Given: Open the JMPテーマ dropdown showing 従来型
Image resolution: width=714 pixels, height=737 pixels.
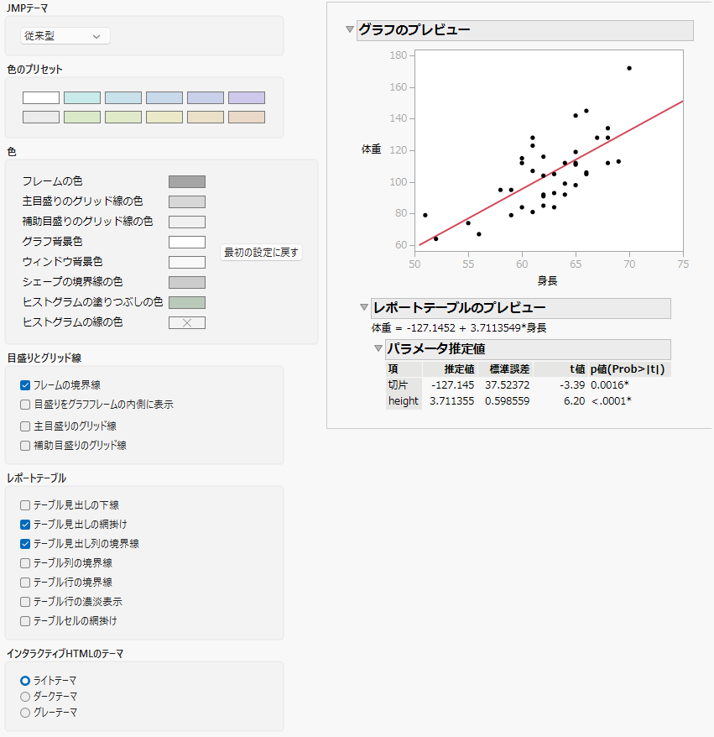Looking at the screenshot, I should point(65,36).
